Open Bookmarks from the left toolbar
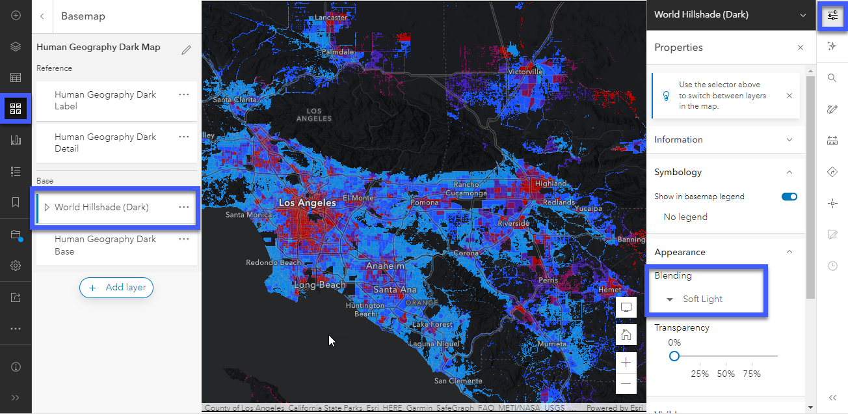The width and height of the screenshot is (848, 414). coord(16,202)
